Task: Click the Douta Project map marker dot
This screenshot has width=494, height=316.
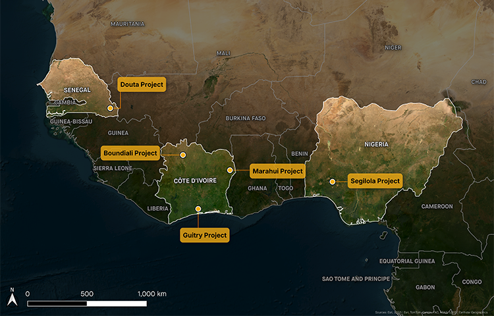Action: tap(110, 107)
